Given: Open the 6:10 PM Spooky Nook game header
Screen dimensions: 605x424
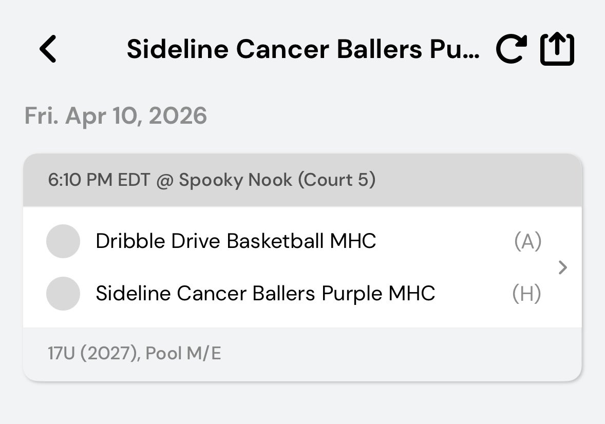Looking at the screenshot, I should click(302, 180).
